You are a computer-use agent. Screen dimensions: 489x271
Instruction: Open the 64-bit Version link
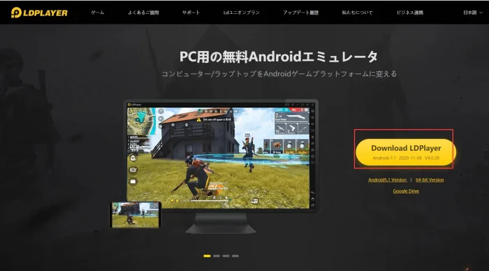(430, 180)
